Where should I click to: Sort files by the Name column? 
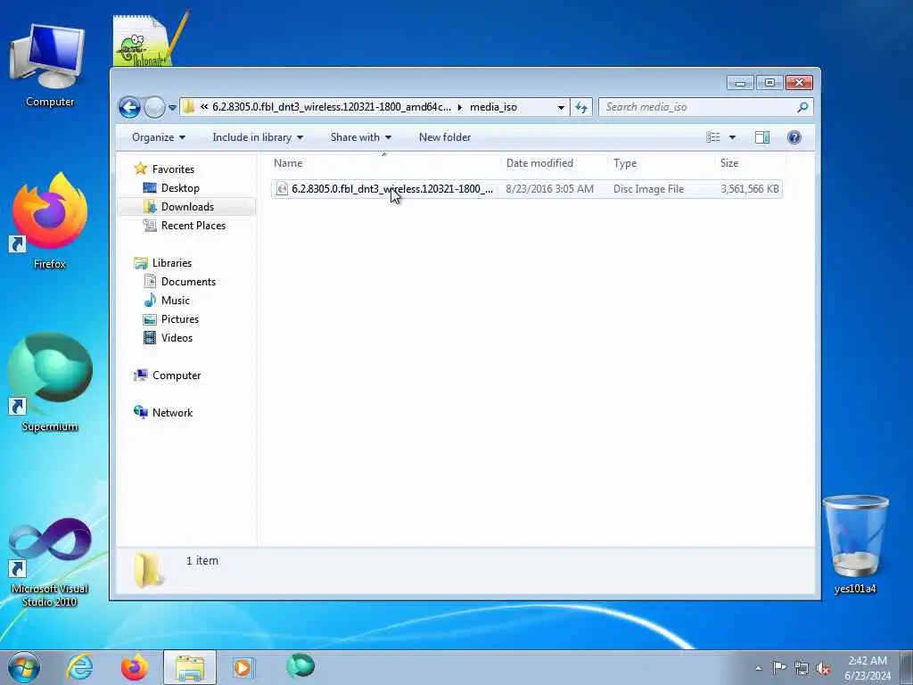click(x=384, y=163)
